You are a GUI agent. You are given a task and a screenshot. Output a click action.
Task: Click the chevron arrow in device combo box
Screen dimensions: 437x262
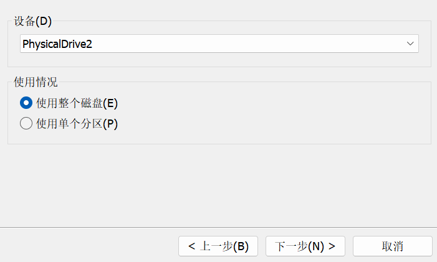[410, 44]
